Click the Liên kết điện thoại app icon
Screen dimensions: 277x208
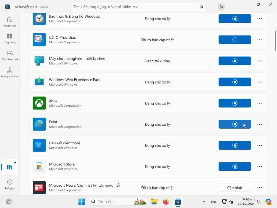click(39, 145)
